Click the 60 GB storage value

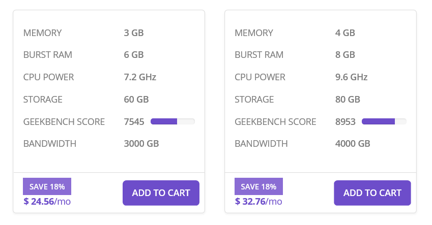[x=136, y=100]
